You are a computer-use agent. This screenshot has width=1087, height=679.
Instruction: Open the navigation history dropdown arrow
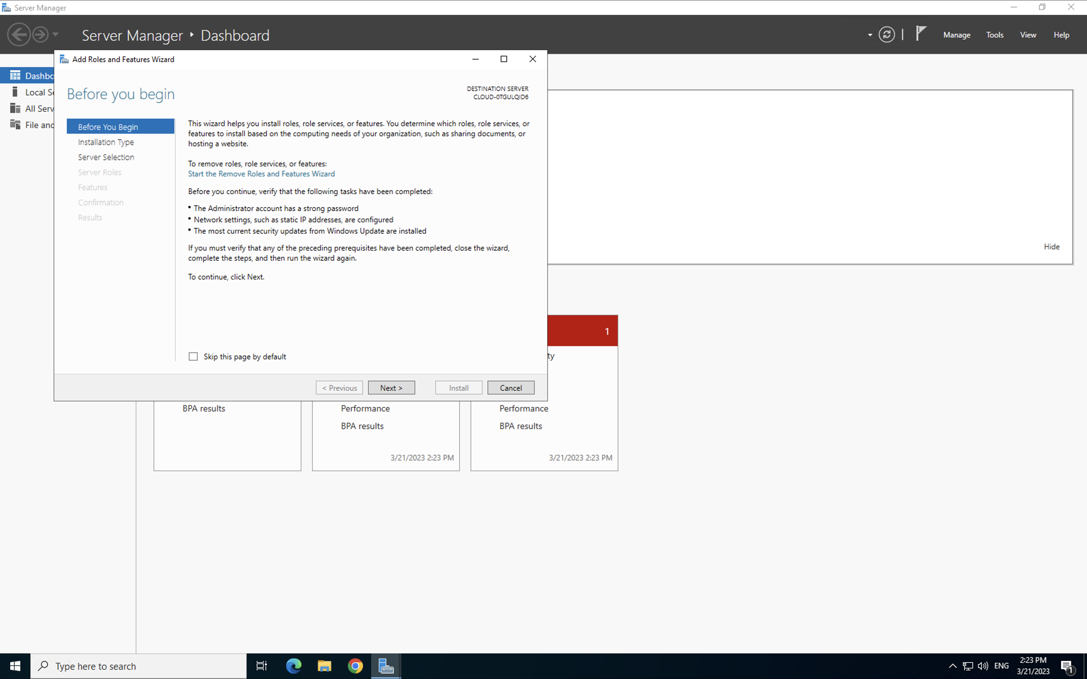tap(55, 34)
